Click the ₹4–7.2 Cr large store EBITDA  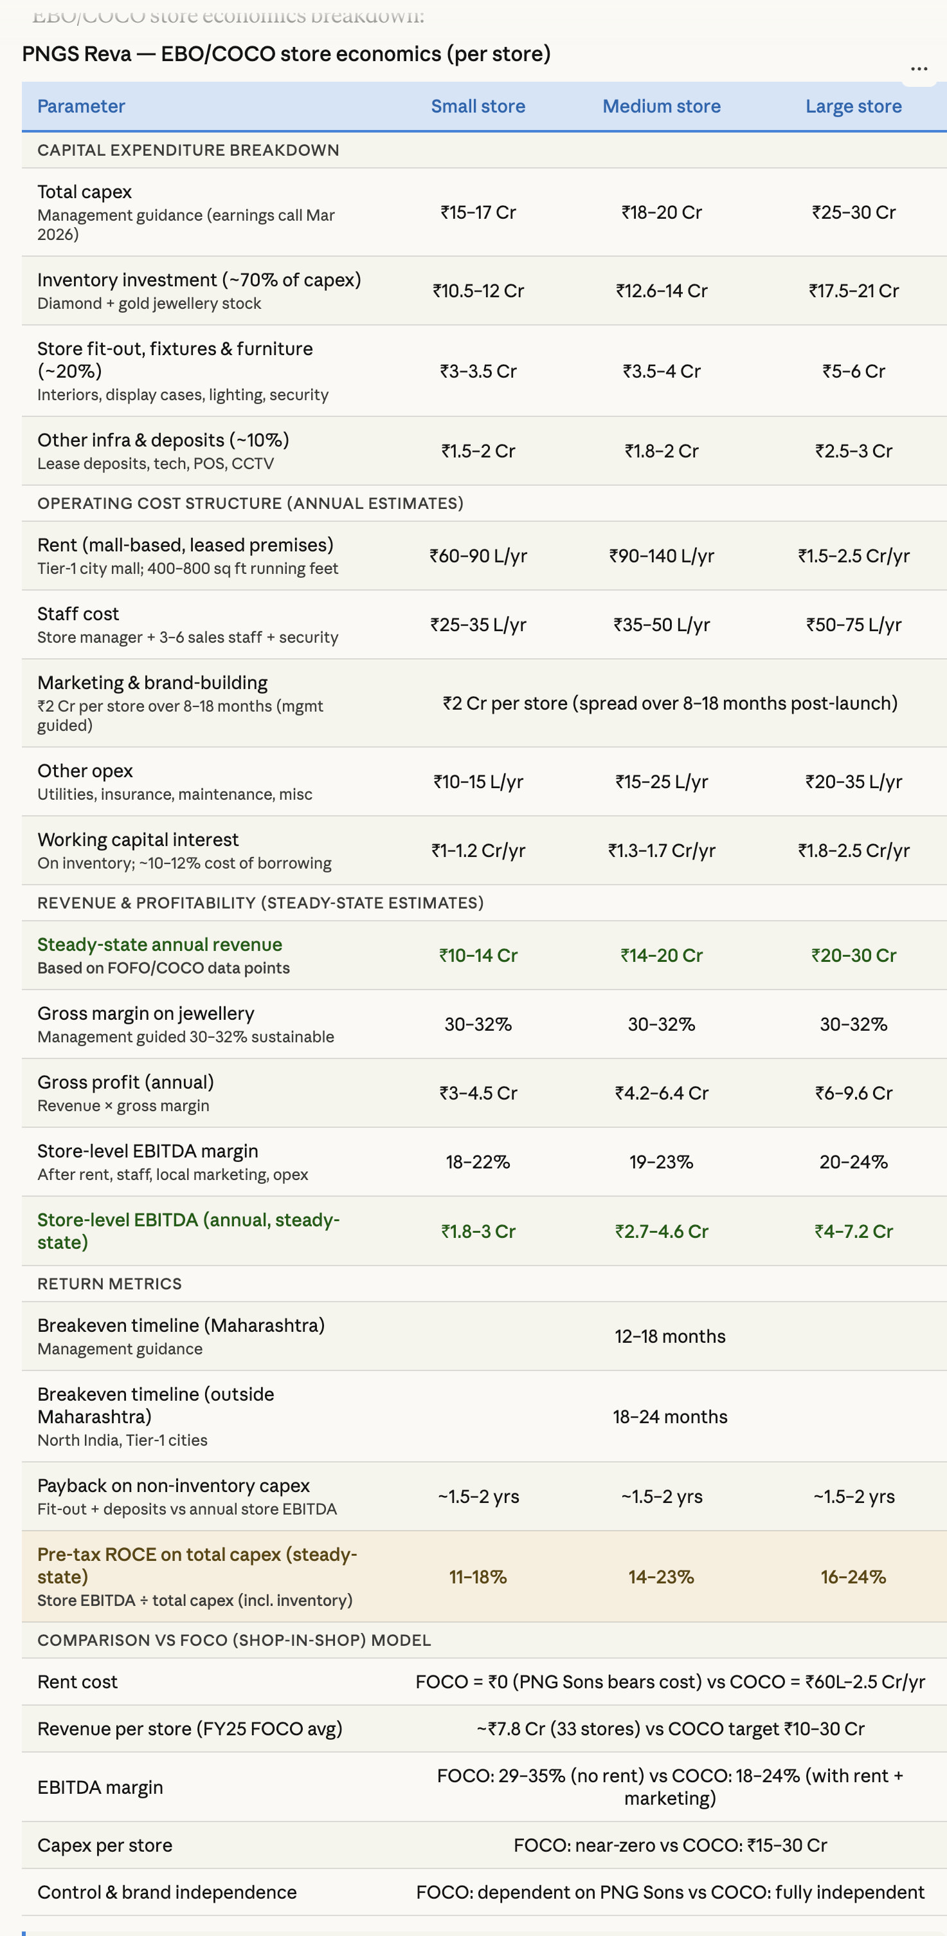[x=853, y=1231]
